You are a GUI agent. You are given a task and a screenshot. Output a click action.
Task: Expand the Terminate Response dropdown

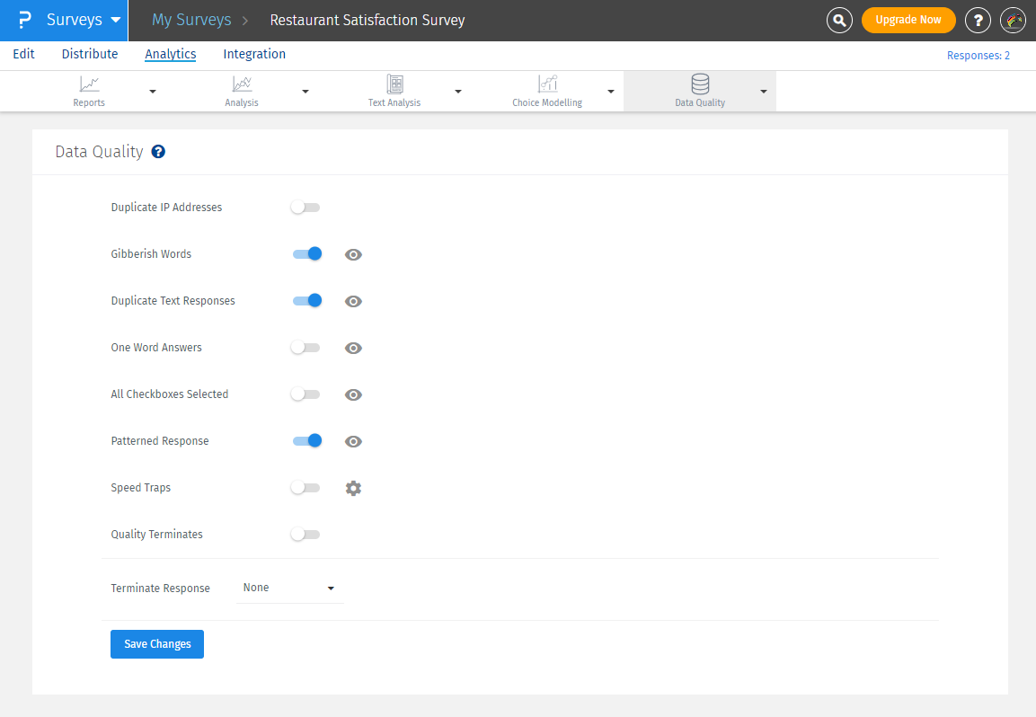289,588
